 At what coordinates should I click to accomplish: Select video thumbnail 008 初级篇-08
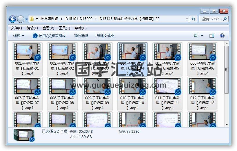(x=62, y=86)
